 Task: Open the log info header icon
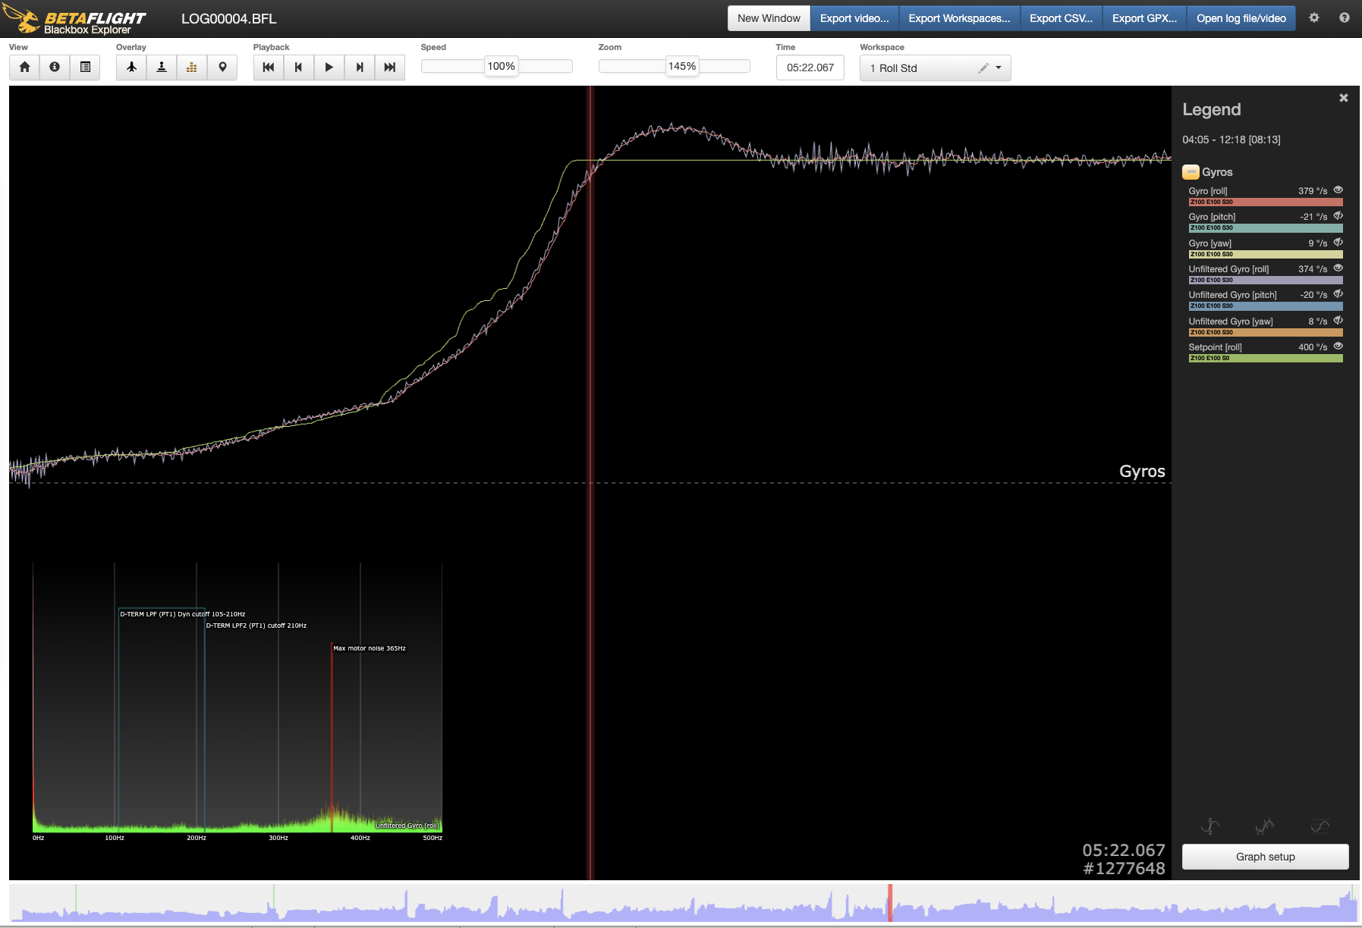point(55,67)
